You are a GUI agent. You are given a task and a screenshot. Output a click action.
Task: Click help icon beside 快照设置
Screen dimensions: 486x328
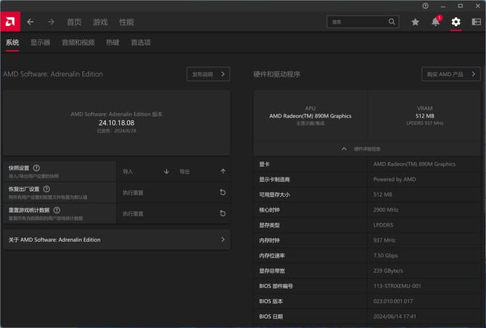(36, 168)
